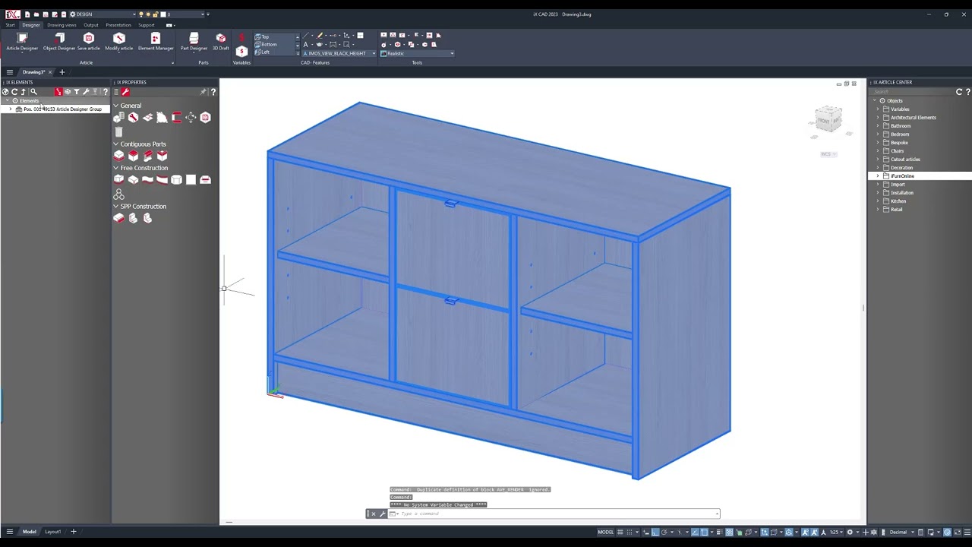Click the Article Center search field
Image resolution: width=972 pixels, height=547 pixels.
click(911, 92)
